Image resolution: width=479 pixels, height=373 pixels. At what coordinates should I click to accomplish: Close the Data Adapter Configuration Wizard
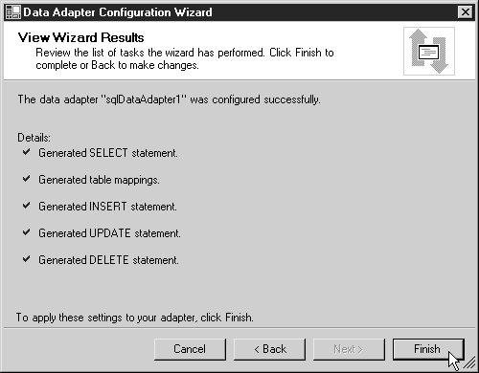465,12
